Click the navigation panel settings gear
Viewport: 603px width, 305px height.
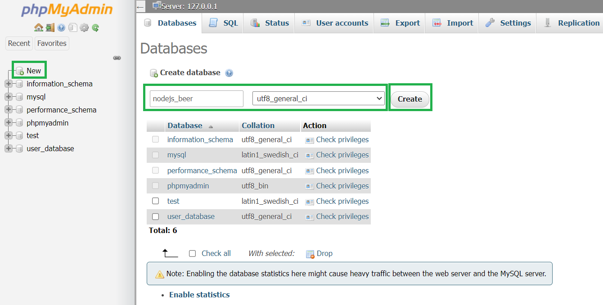click(84, 27)
